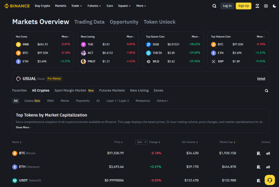Switch to the Opportunity tab
279x187 pixels.
click(124, 22)
